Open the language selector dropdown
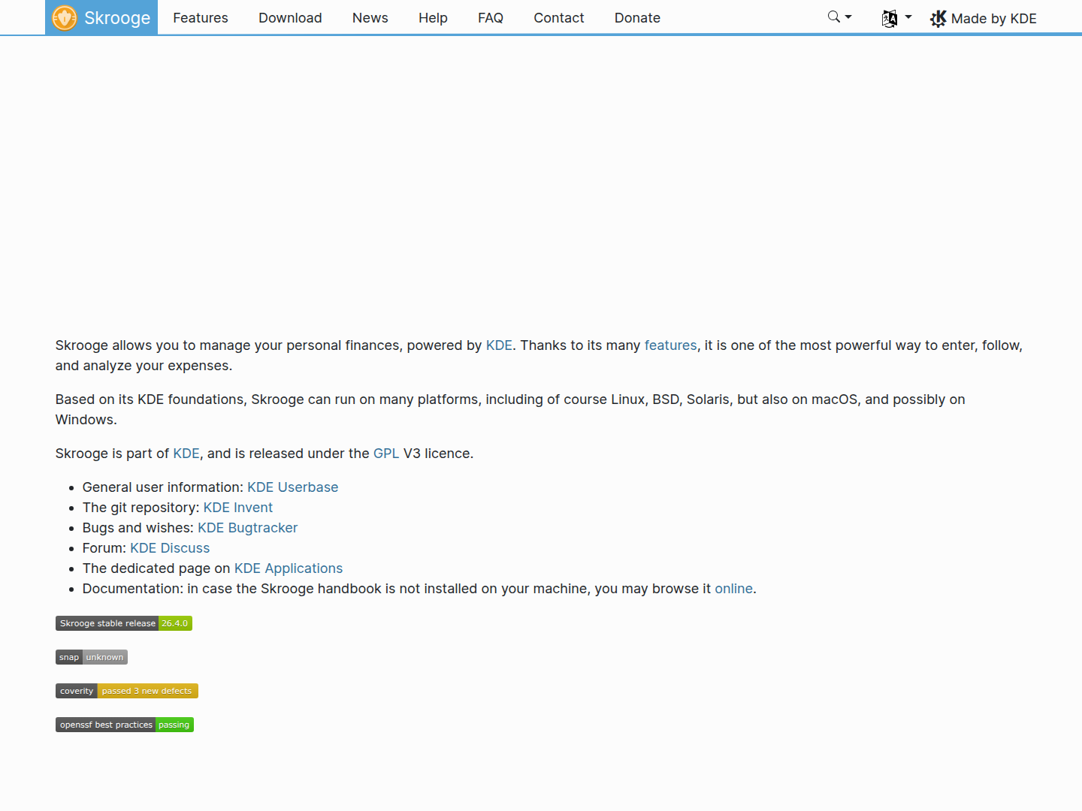The image size is (1082, 811). pos(896,18)
